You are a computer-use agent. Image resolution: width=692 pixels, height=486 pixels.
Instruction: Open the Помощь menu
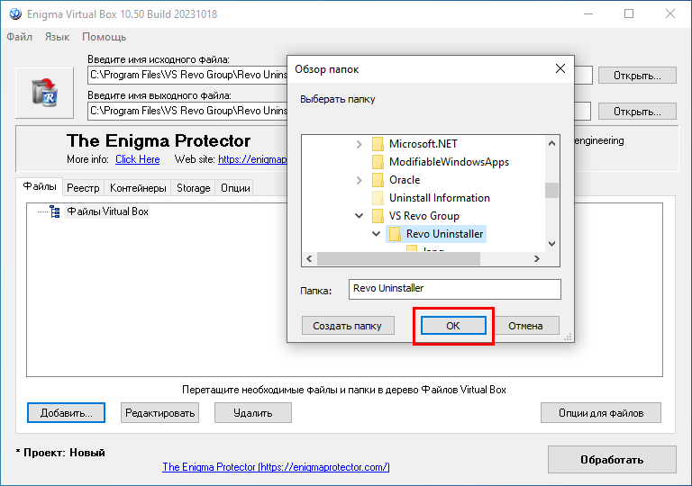105,37
